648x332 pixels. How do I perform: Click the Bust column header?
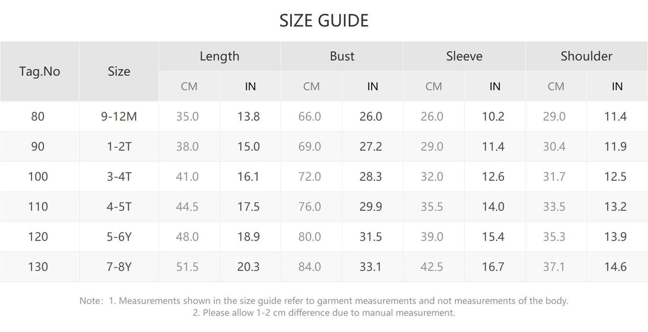click(342, 56)
